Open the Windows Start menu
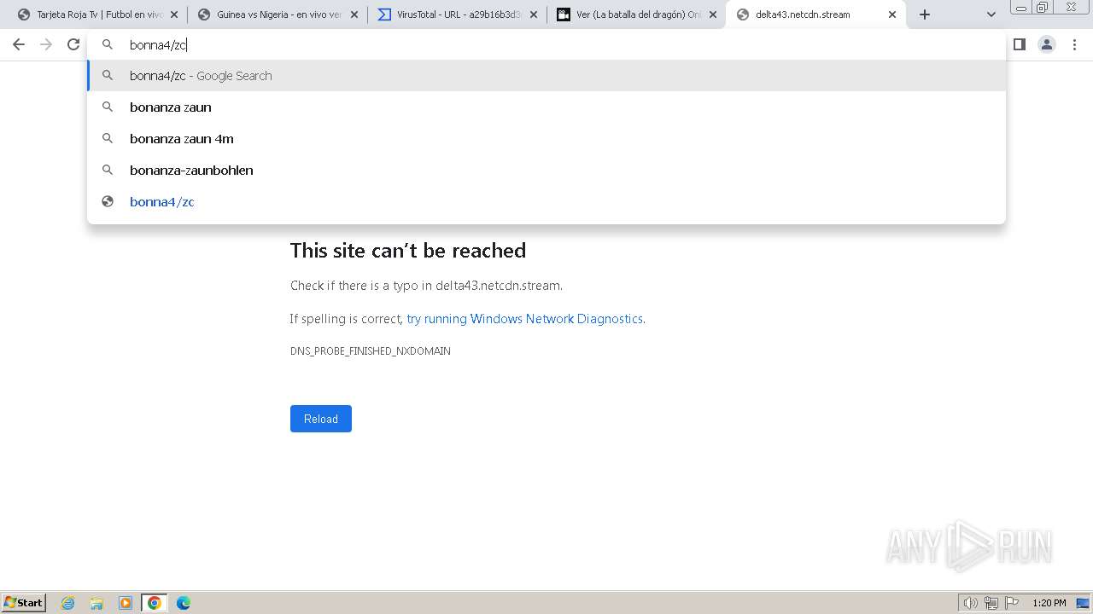The image size is (1093, 614). click(24, 602)
